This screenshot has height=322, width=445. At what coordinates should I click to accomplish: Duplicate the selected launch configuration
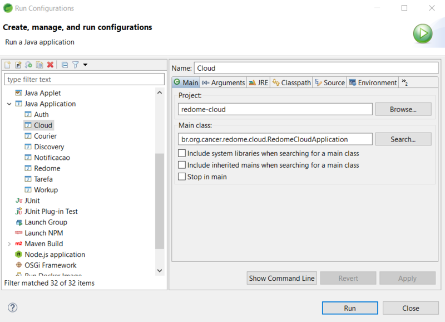pos(39,65)
